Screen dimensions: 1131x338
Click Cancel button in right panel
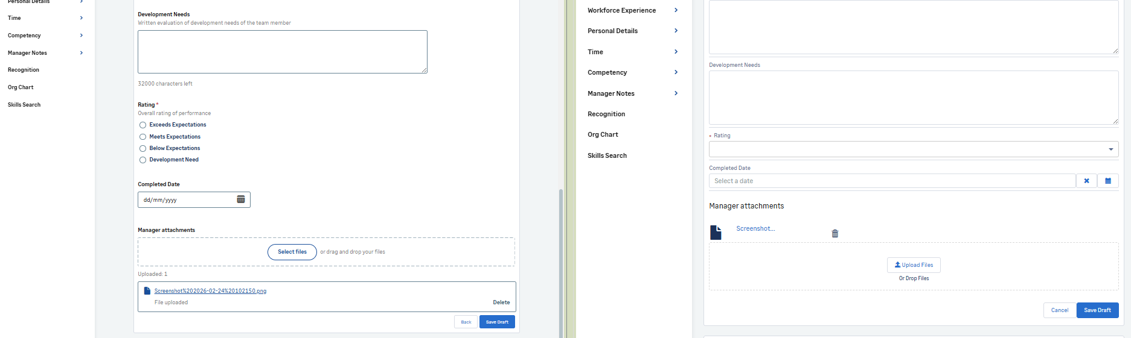pos(1060,310)
